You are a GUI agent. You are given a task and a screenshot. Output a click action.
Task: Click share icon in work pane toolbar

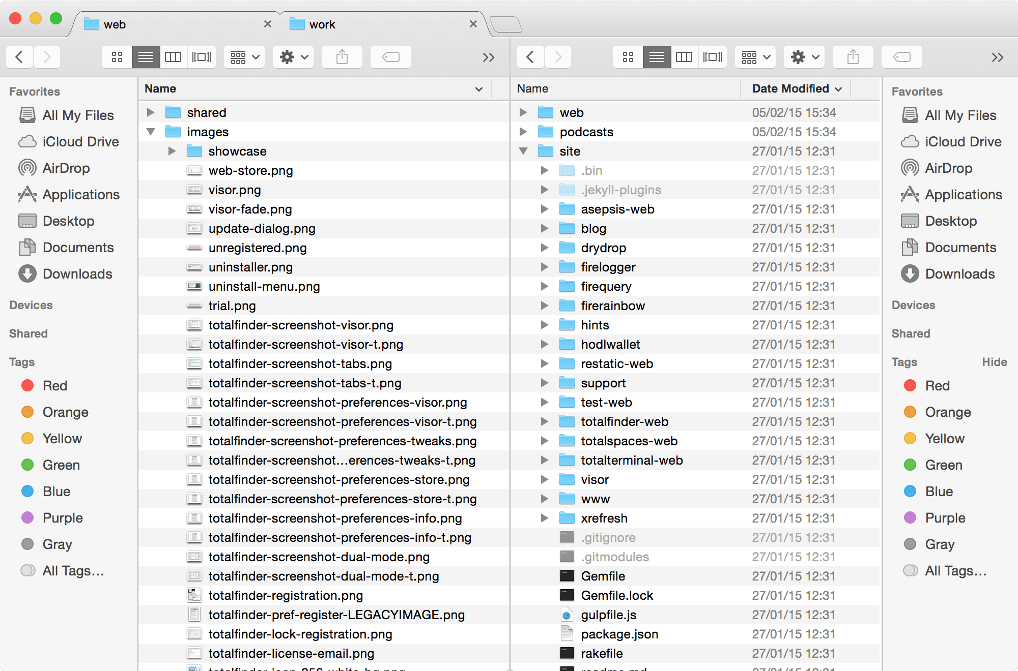pos(853,55)
